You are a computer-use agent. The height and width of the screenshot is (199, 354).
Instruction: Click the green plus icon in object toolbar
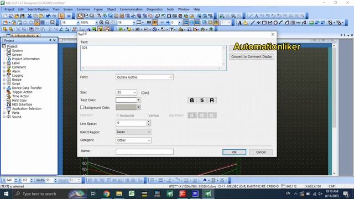click(x=211, y=29)
